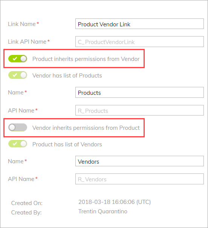Click the Link API Name label text
Viewport: 208px width, 228px height.
tap(27, 42)
